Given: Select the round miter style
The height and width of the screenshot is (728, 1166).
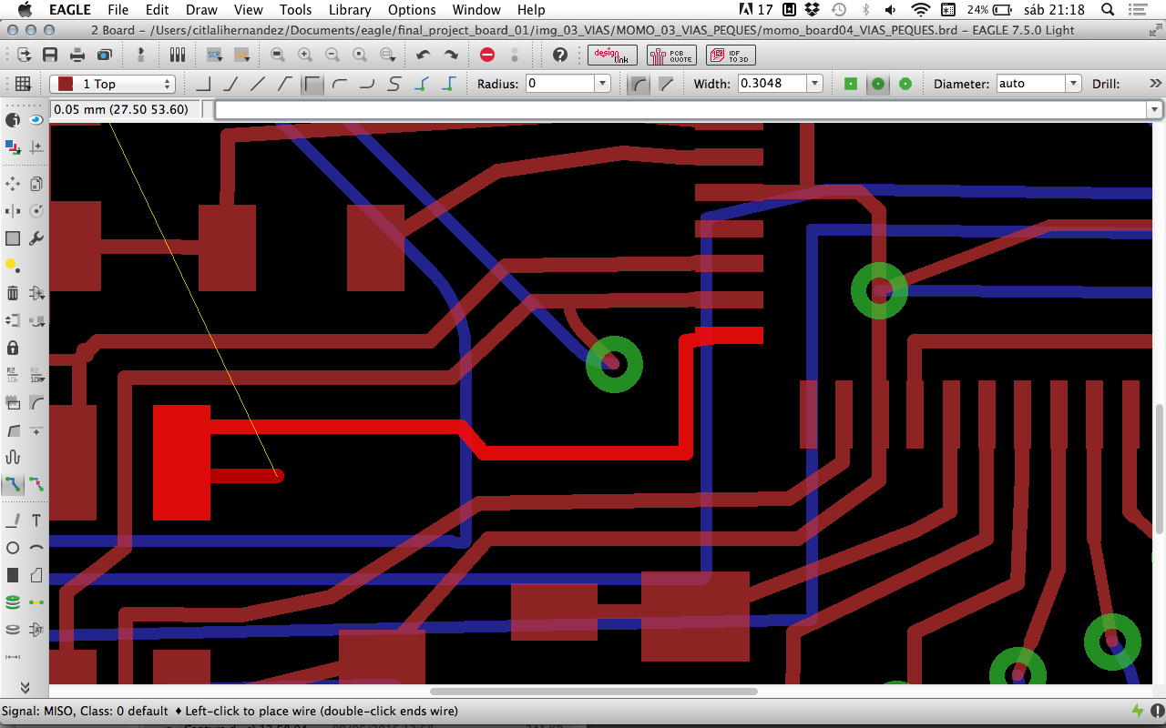Looking at the screenshot, I should click(639, 84).
